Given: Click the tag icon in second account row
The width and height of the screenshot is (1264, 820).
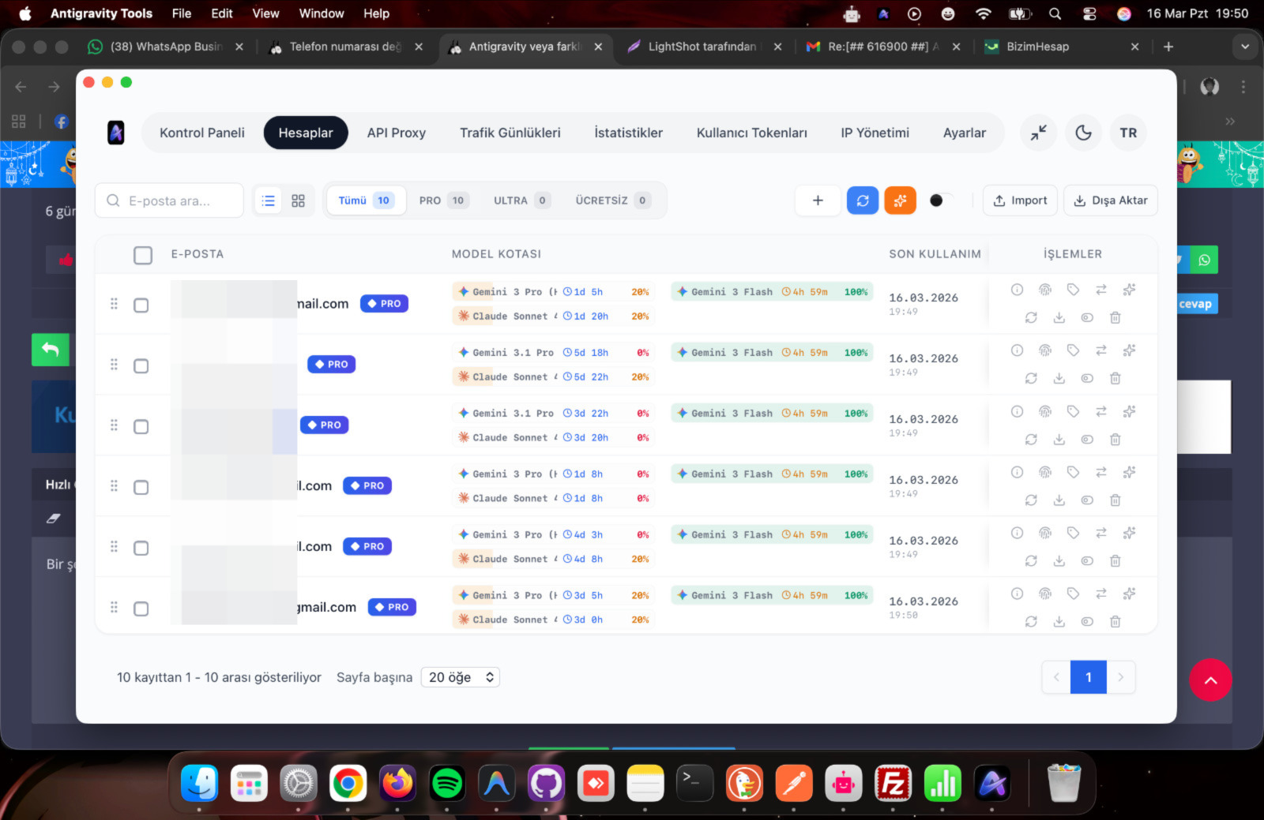Looking at the screenshot, I should click(x=1073, y=350).
